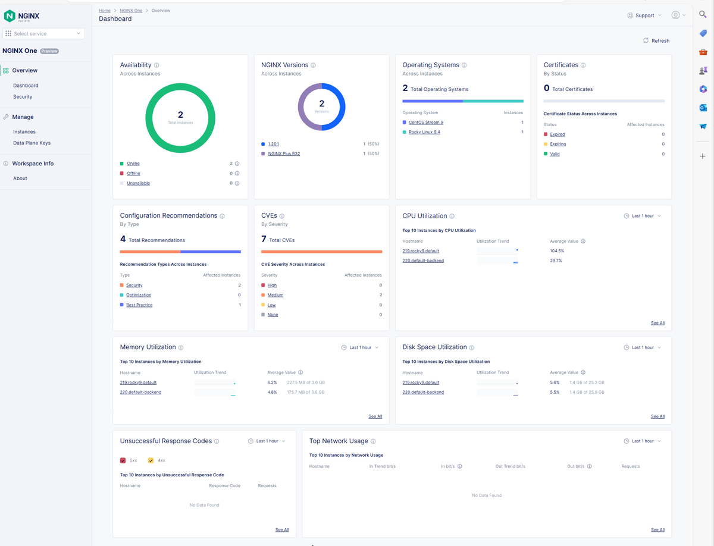Click the Memory Average Value info icon

(x=300, y=372)
